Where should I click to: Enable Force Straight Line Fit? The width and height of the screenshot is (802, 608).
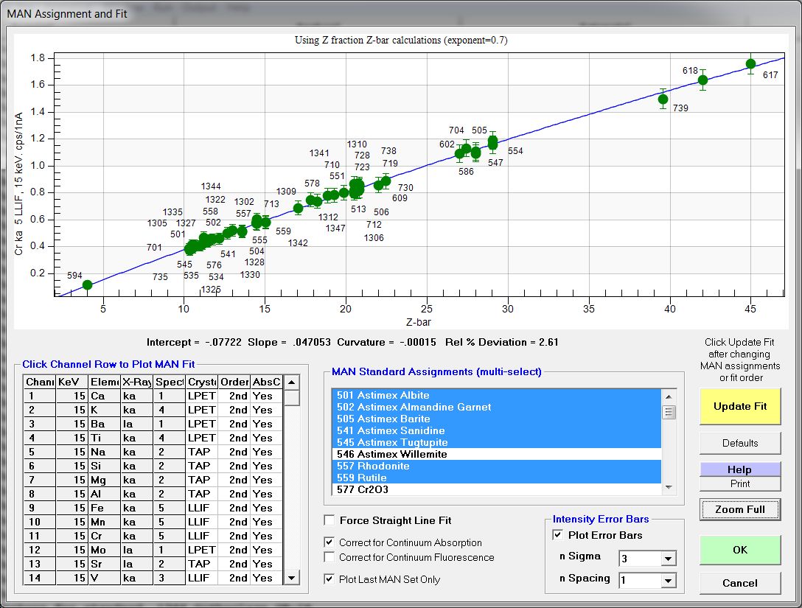click(329, 521)
